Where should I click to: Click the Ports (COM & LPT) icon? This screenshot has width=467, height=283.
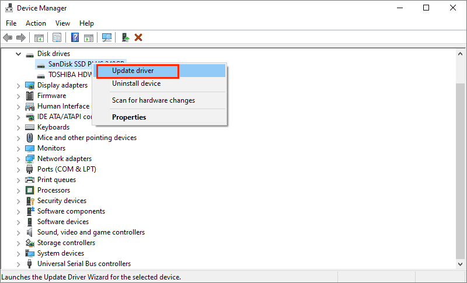[29, 169]
